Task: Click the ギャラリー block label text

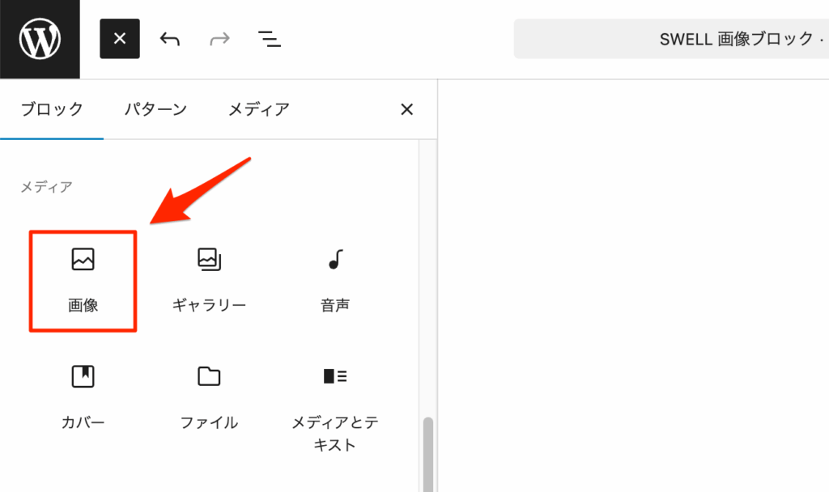Action: click(x=208, y=305)
